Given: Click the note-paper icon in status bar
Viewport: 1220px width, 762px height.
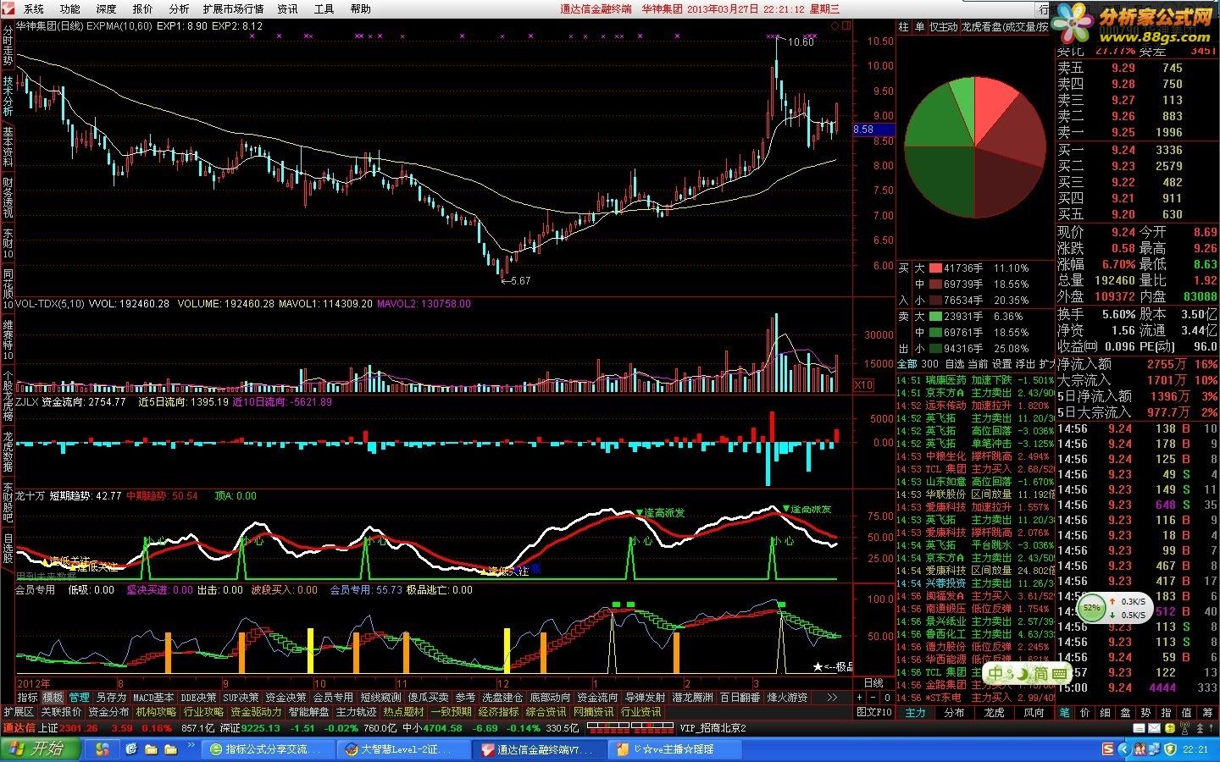Looking at the screenshot, I should tap(1139, 728).
